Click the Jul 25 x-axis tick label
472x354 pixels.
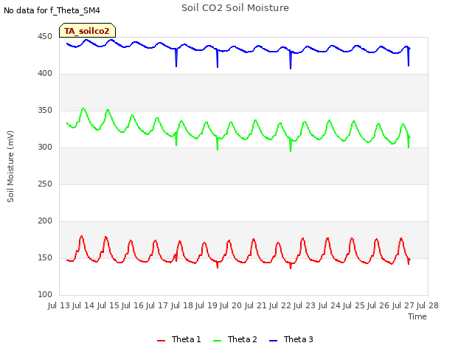[x=354, y=305]
